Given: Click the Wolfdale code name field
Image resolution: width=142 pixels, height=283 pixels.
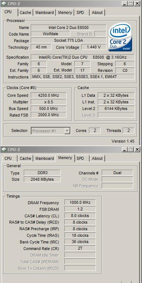Looking at the screenshot, I should coord(51,34).
